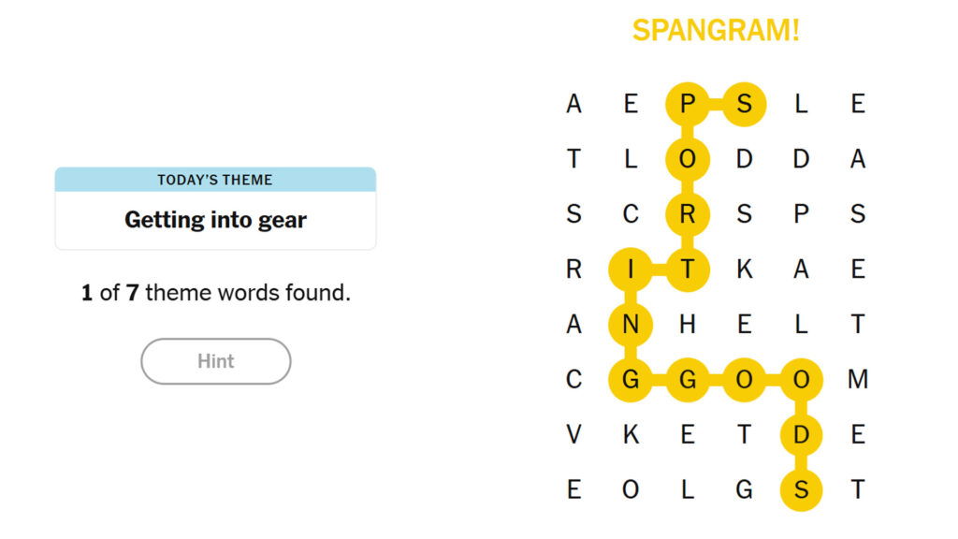This screenshot has width=958, height=539.
Task: Click the SPANGRAM! label above the grid
Action: coord(716,30)
